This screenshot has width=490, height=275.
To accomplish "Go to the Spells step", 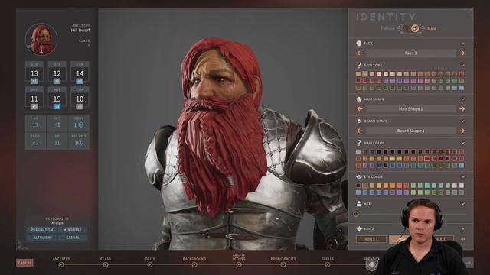I will coord(328,265).
